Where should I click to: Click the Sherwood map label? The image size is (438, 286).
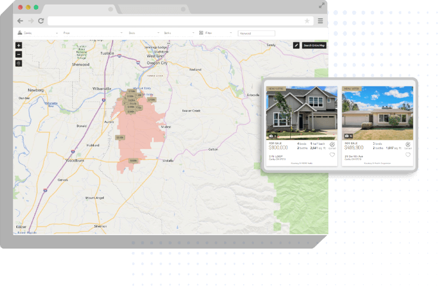(80, 64)
